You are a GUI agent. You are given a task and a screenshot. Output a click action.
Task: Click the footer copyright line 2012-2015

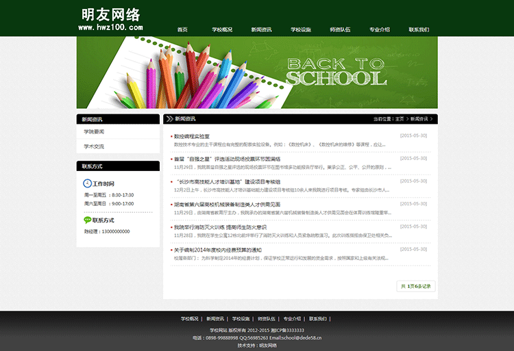point(257,330)
